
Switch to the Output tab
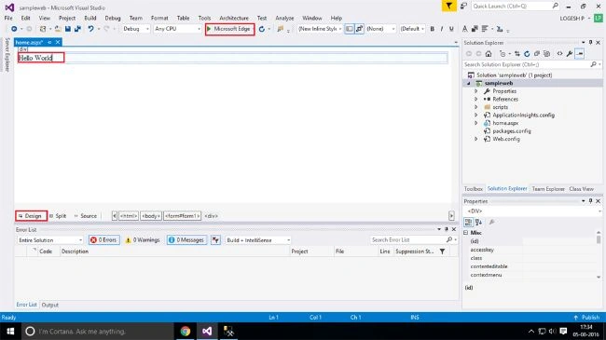(x=49, y=305)
